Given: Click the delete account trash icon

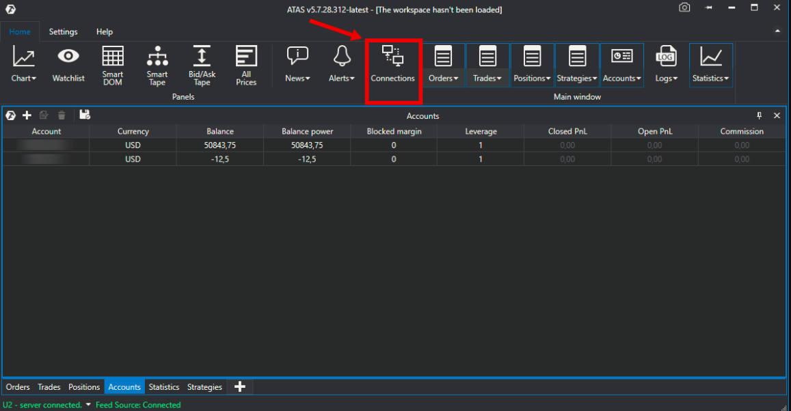Looking at the screenshot, I should click(62, 115).
